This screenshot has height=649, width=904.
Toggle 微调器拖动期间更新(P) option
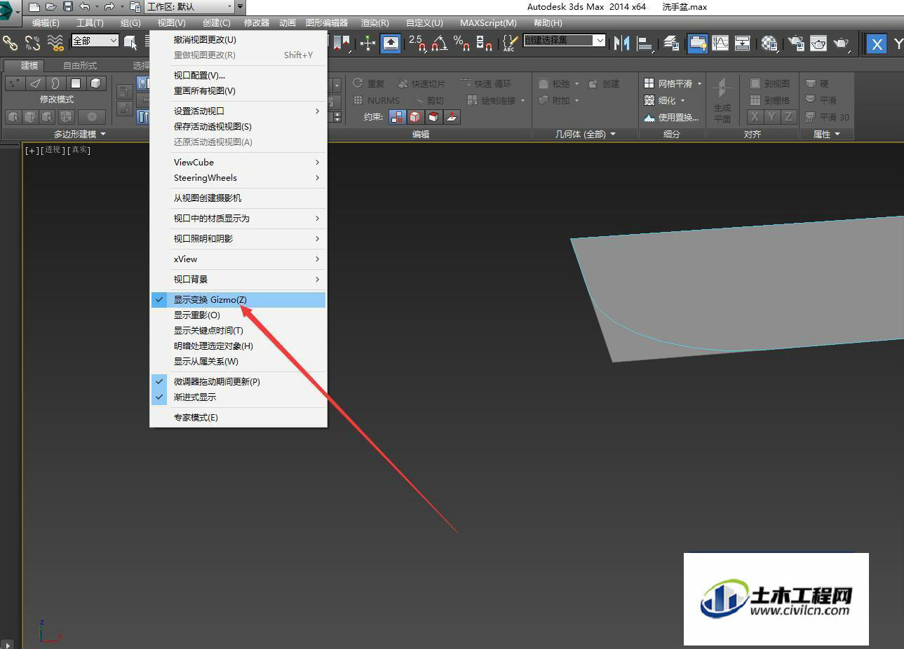click(x=238, y=381)
